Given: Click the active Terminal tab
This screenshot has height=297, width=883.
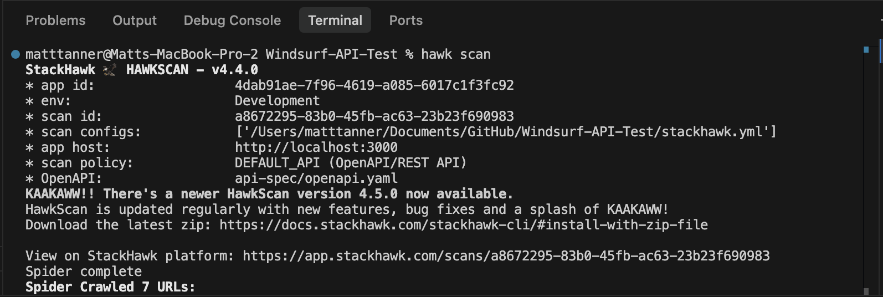Looking at the screenshot, I should pyautogui.click(x=335, y=21).
